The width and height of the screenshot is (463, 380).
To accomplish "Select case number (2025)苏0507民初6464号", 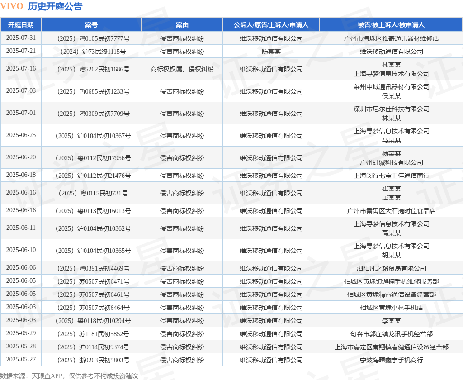I will 93,308.
